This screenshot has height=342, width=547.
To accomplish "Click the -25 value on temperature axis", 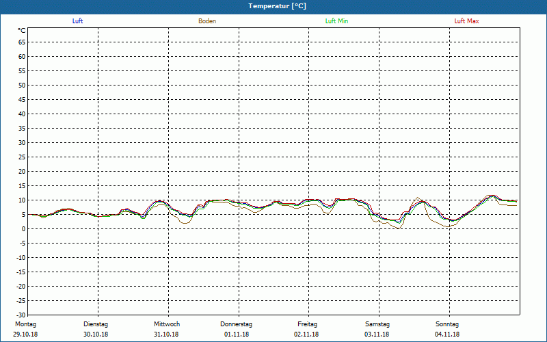I will (21, 300).
